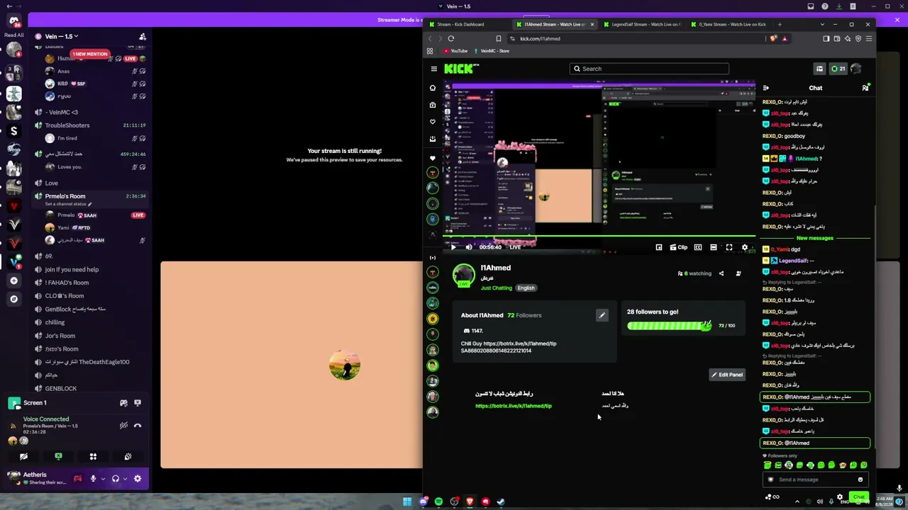Open a new browser tab
The image size is (908, 510).
780,24
